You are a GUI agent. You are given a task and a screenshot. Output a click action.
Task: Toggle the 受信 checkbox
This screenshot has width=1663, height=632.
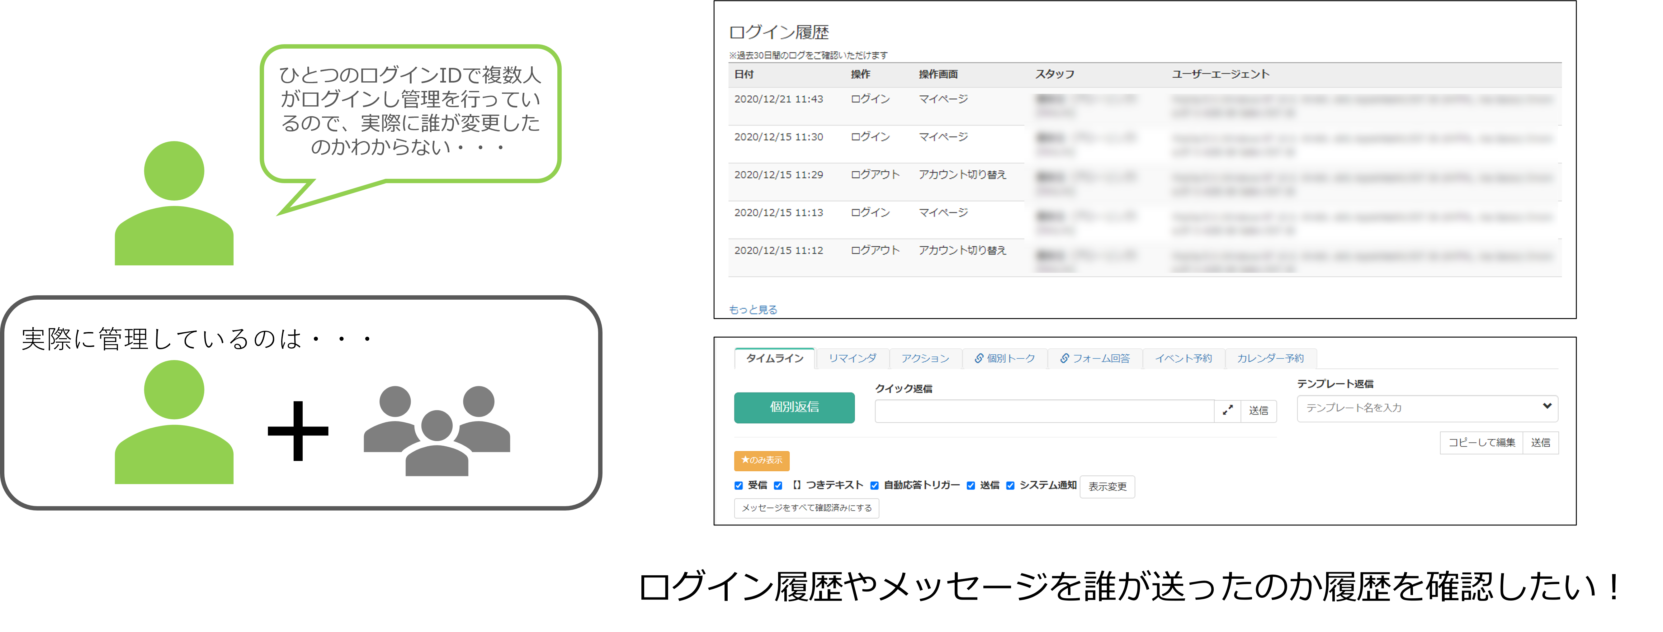tap(739, 486)
